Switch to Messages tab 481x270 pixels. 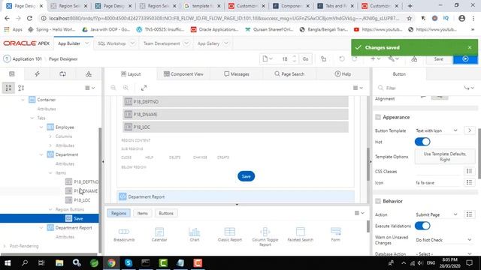click(237, 74)
